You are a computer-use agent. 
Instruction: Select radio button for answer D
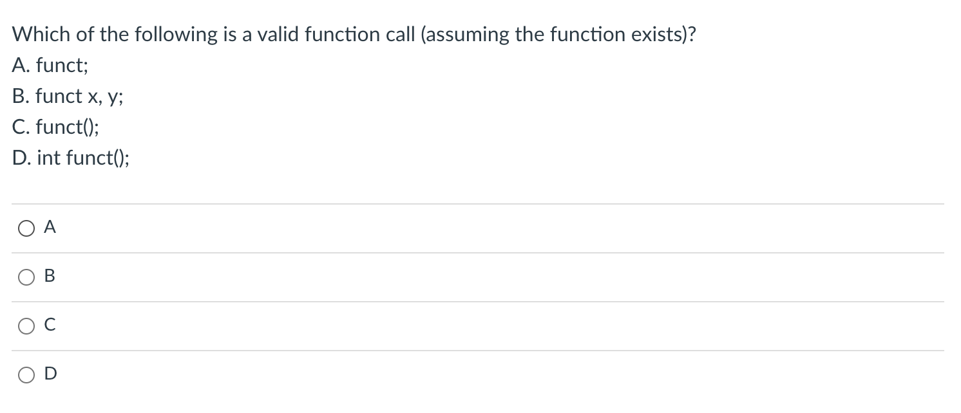[26, 374]
